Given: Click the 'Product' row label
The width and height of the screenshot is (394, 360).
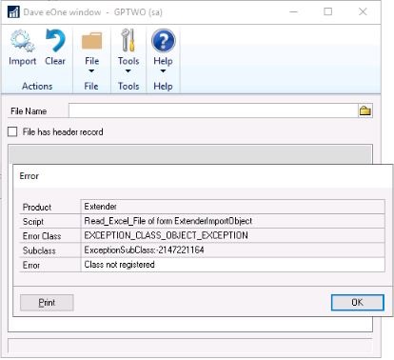Looking at the screenshot, I should coord(37,208).
